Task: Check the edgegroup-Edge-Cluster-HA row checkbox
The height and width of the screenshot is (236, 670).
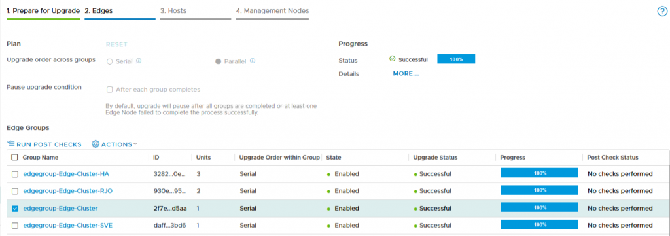Action: 15,174
